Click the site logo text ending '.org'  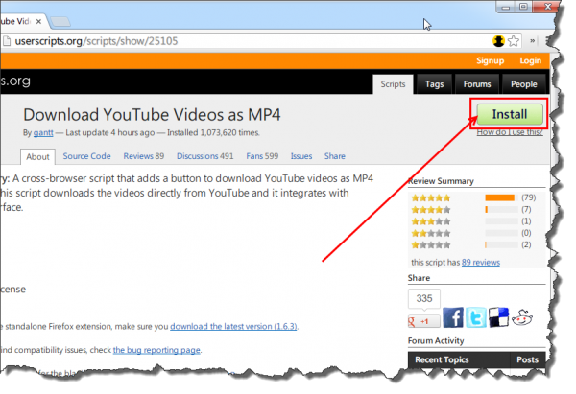[x=15, y=81]
